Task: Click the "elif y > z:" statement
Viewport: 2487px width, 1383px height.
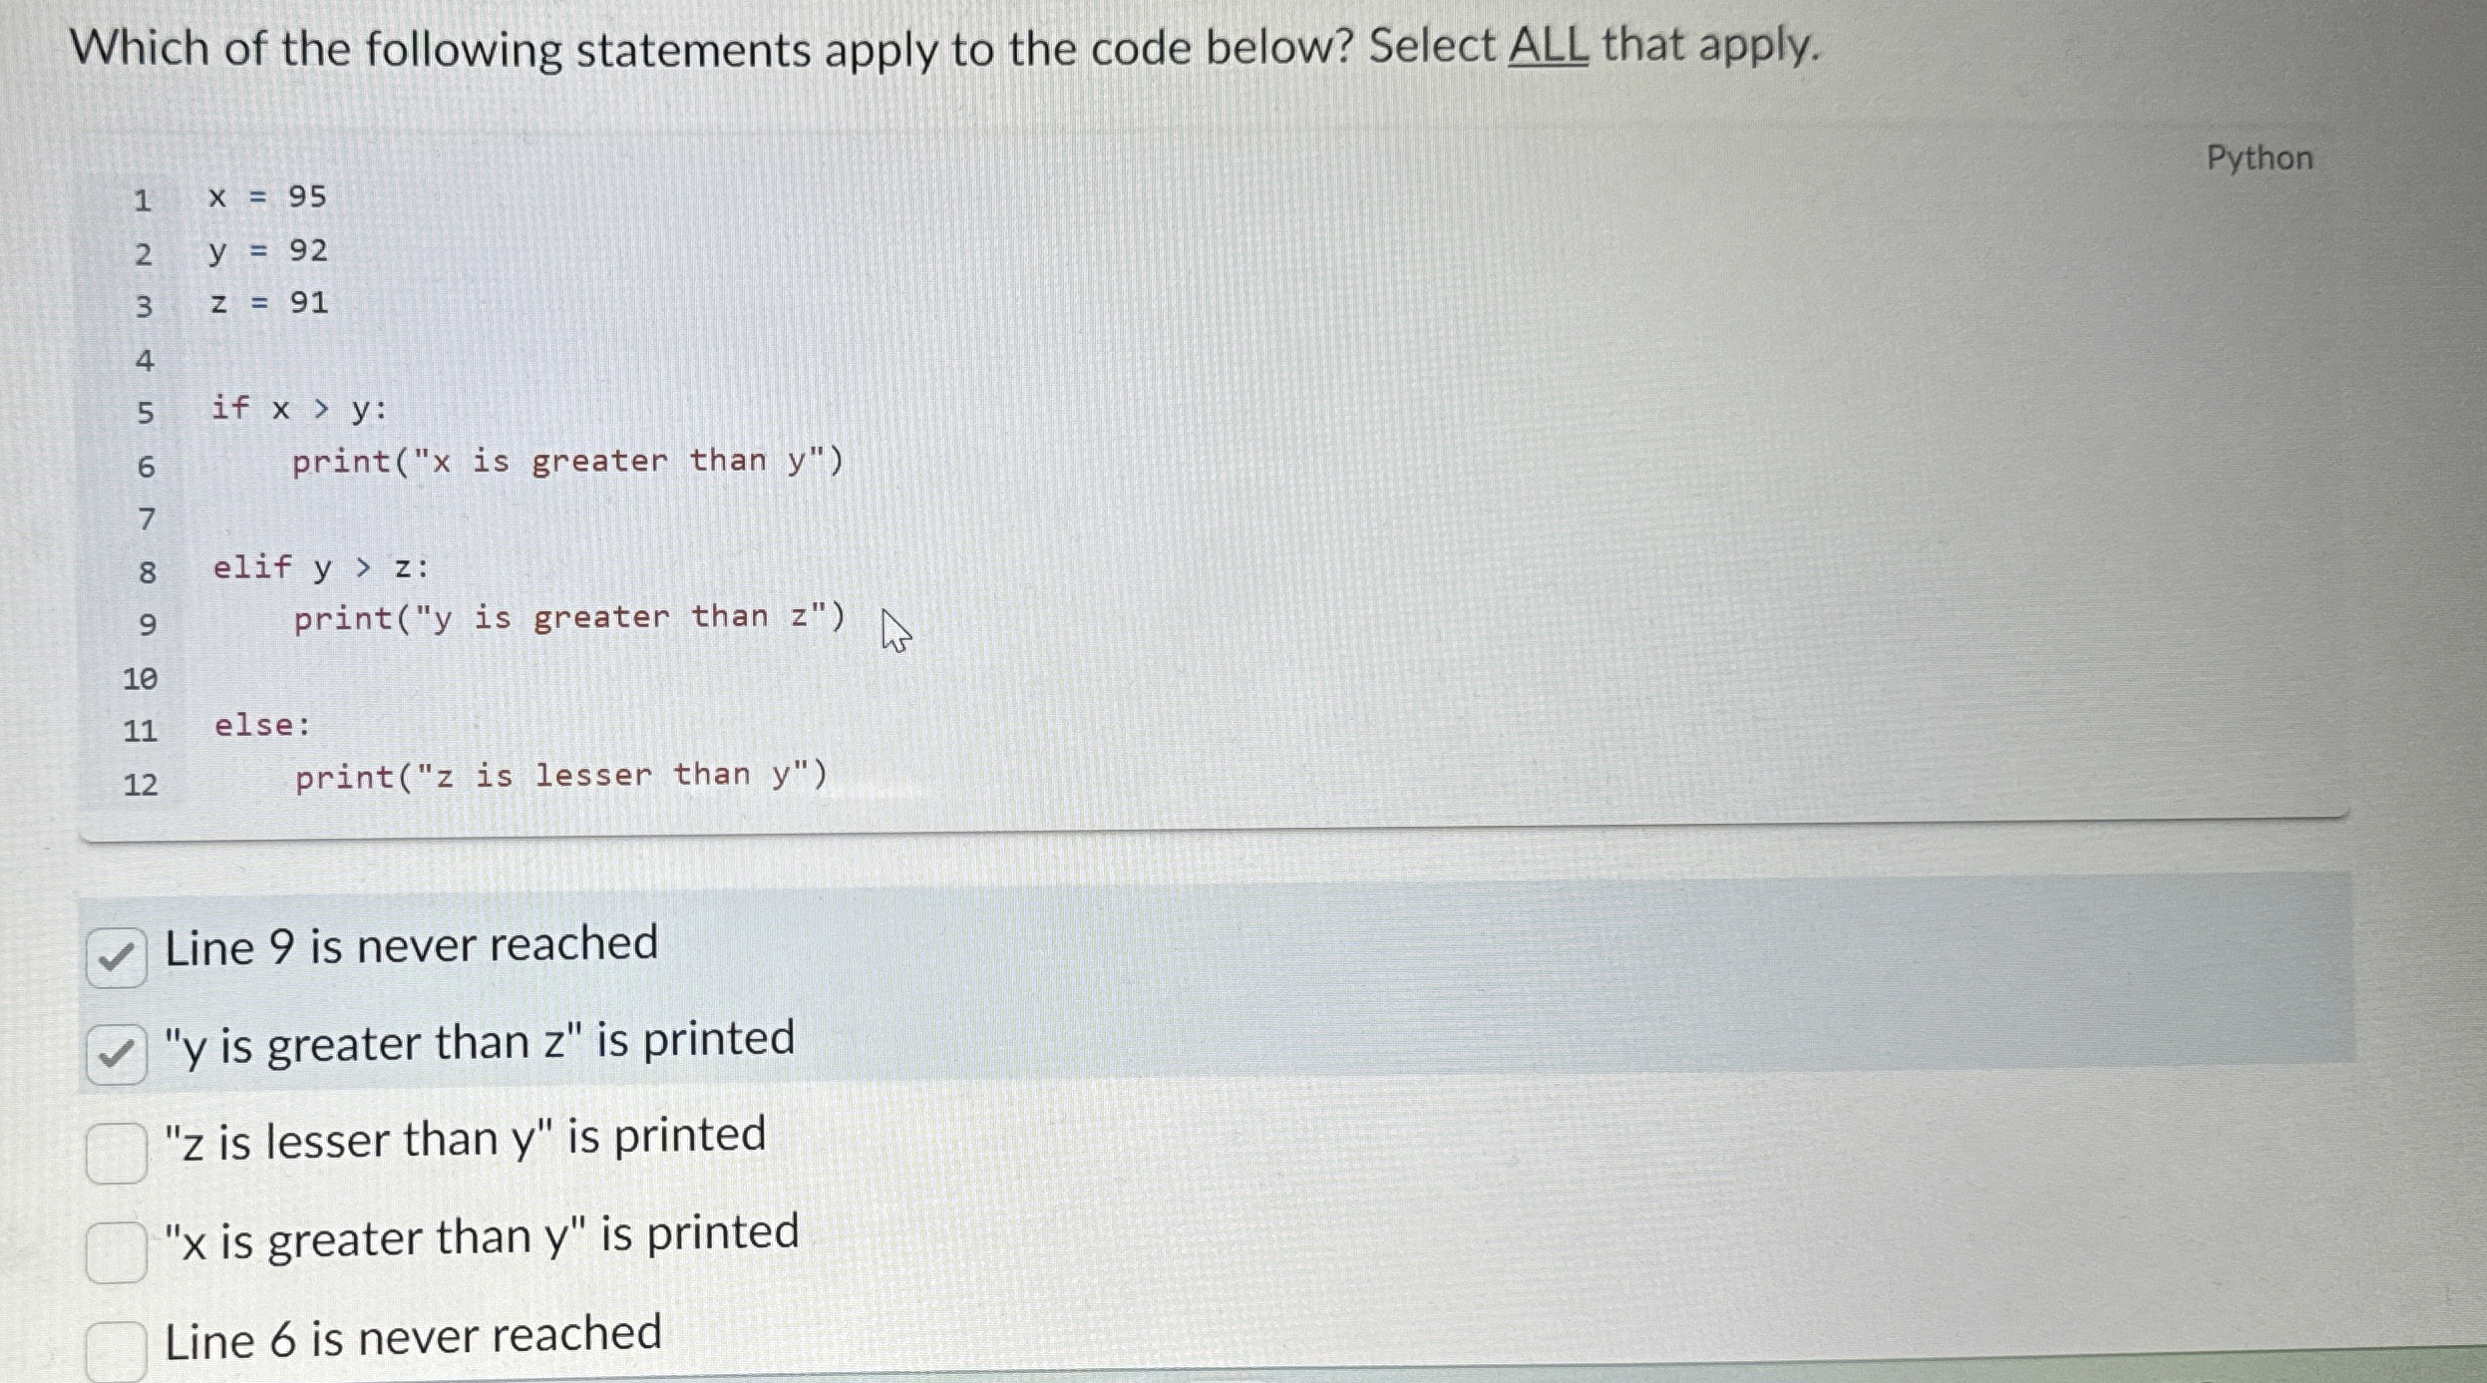Action: point(319,566)
